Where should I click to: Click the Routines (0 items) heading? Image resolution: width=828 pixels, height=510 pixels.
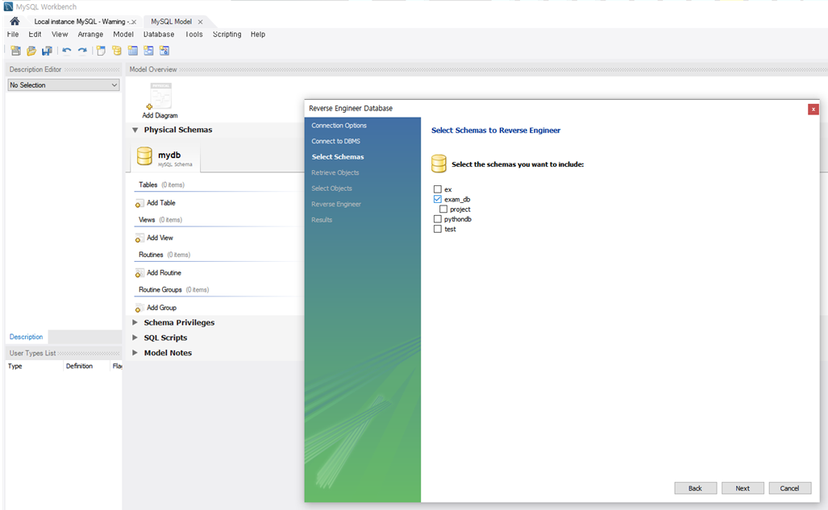[x=164, y=255]
